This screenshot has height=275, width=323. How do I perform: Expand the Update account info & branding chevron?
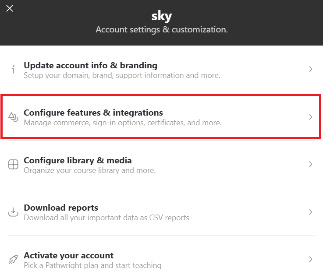point(310,69)
